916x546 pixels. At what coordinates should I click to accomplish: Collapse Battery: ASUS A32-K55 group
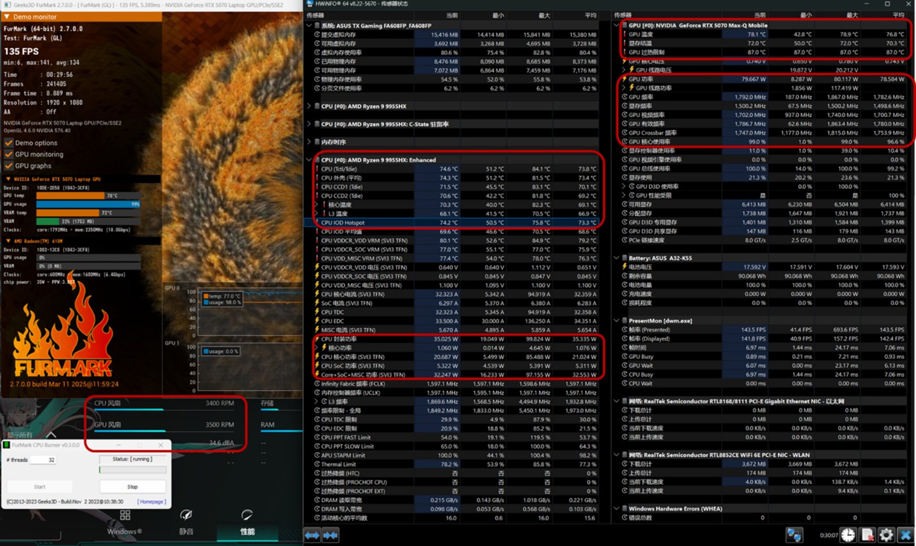pos(616,258)
